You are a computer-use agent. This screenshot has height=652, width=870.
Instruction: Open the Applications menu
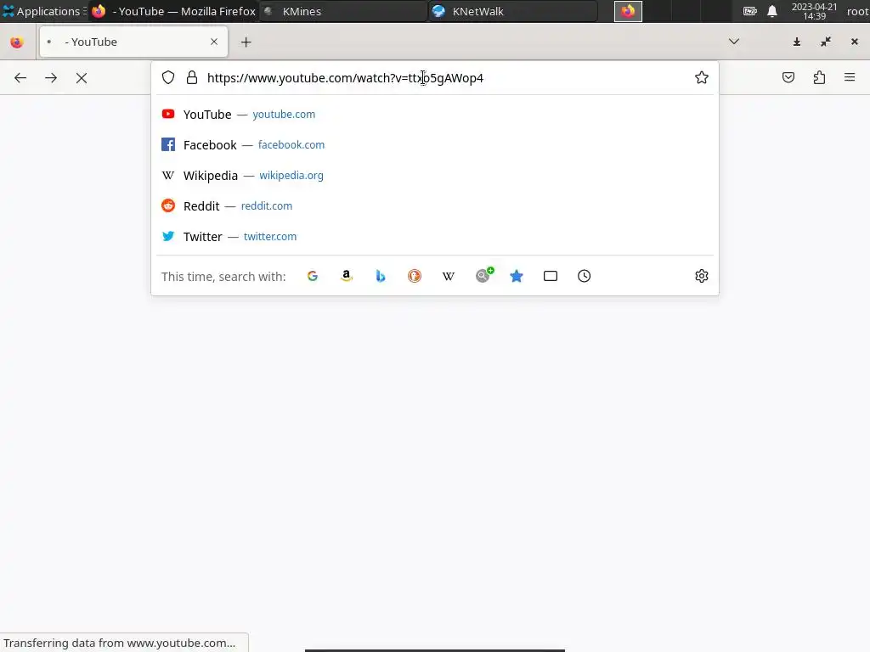44,11
